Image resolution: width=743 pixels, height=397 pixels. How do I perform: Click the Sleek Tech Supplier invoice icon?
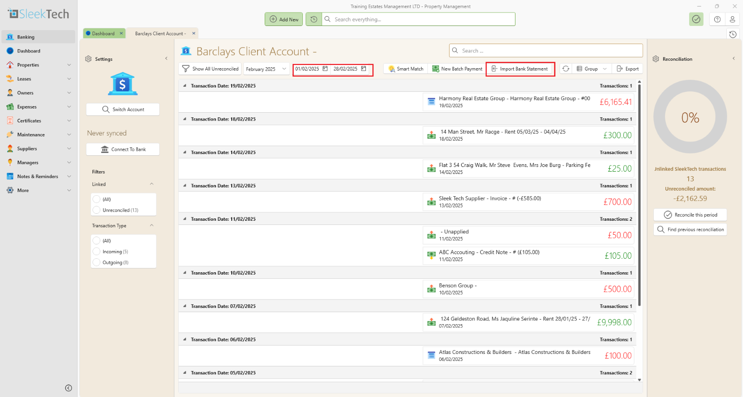point(431,202)
